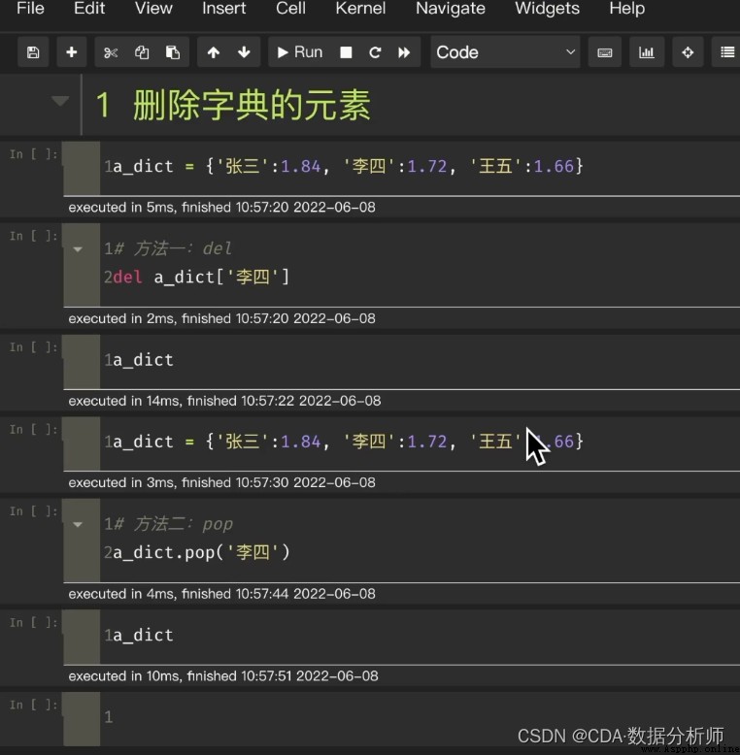Viewport: 740px width, 755px height.
Task: Restart the kernel with circular arrow
Action: [x=375, y=52]
